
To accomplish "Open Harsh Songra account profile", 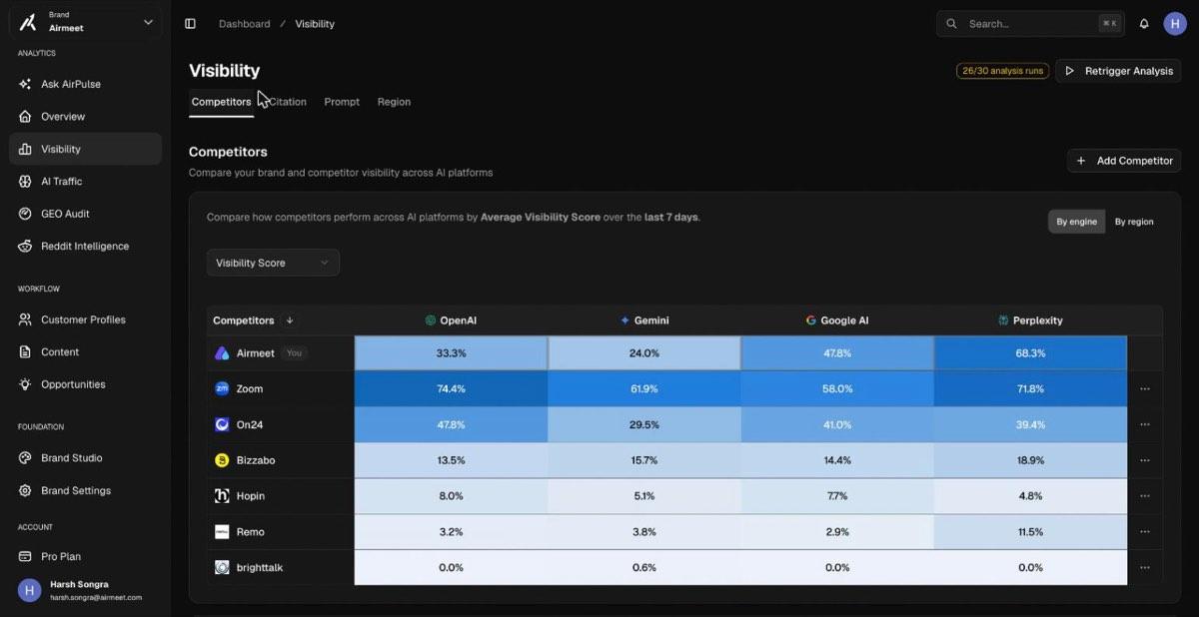I will coord(85,590).
